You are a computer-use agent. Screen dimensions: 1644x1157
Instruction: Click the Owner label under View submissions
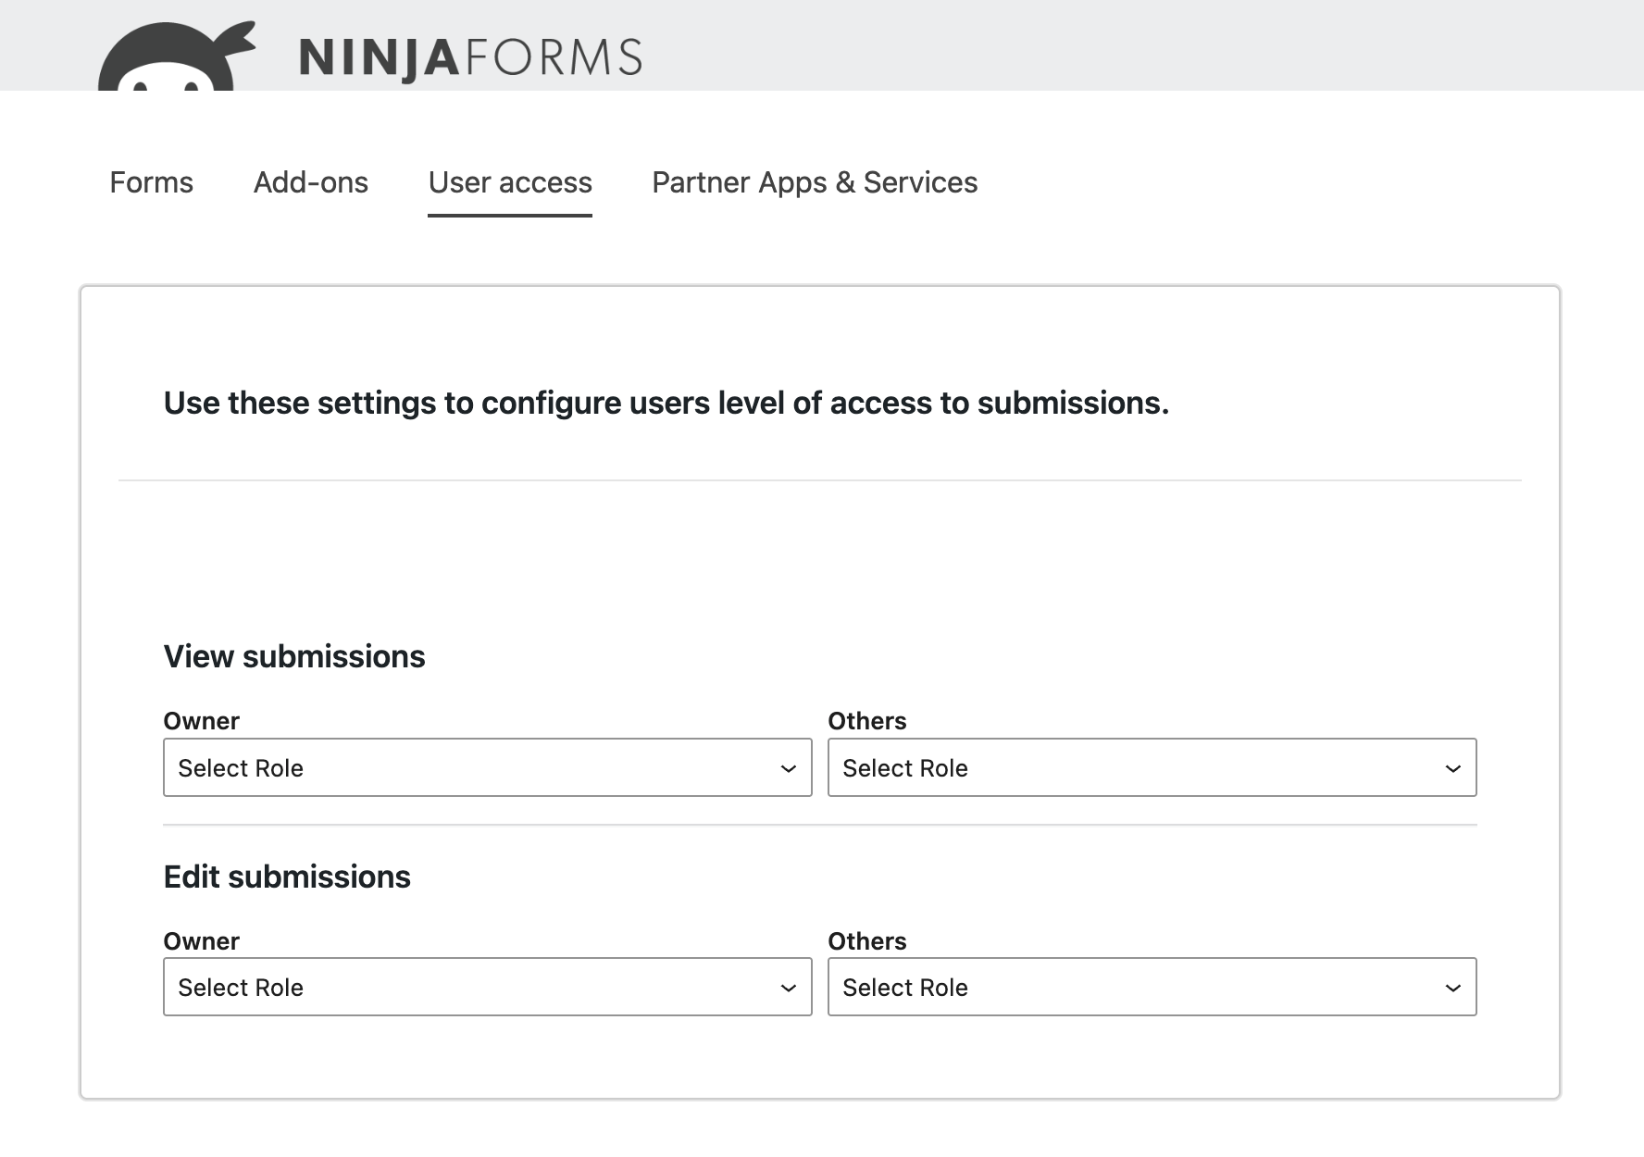coord(201,721)
